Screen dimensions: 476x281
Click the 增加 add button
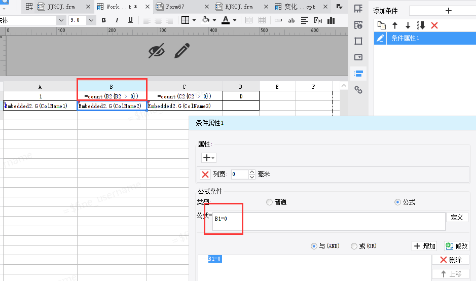pyautogui.click(x=425, y=246)
